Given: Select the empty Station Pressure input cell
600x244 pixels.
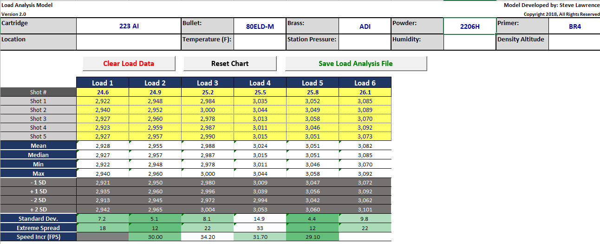Looking at the screenshot, I should tap(365, 42).
